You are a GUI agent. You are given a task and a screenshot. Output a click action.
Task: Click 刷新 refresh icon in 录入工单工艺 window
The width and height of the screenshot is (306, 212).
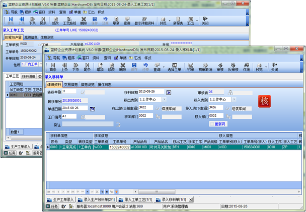[116, 21]
